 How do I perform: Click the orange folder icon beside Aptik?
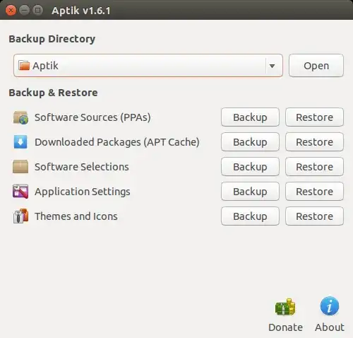tap(24, 66)
